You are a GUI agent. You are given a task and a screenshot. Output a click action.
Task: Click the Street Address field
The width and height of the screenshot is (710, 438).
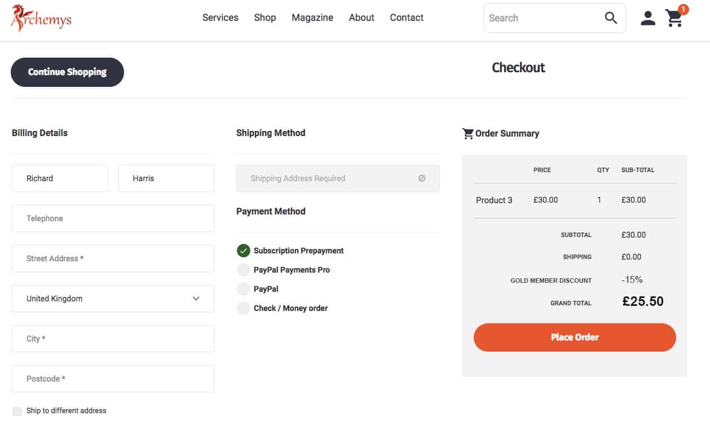[x=113, y=259]
